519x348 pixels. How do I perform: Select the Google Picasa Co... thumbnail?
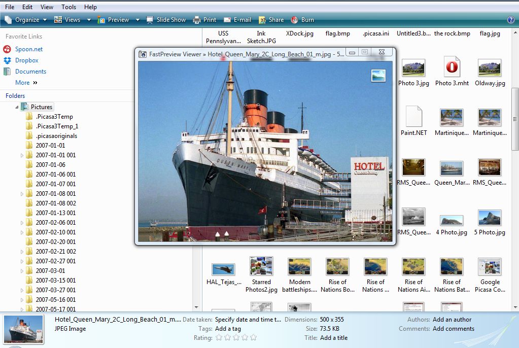pyautogui.click(x=490, y=267)
